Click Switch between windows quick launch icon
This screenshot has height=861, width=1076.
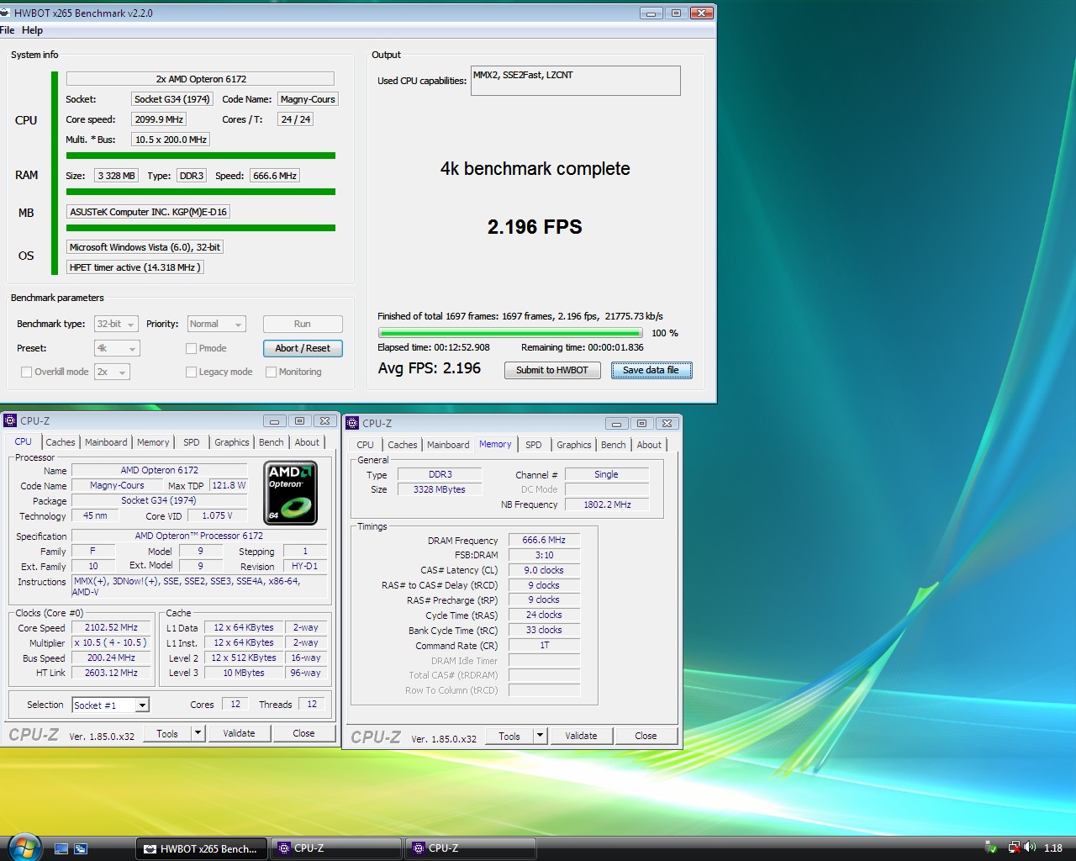tap(81, 849)
